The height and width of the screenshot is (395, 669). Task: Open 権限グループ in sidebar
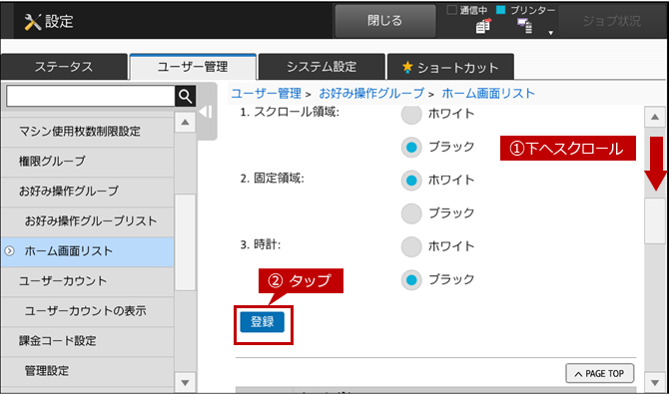point(87,162)
